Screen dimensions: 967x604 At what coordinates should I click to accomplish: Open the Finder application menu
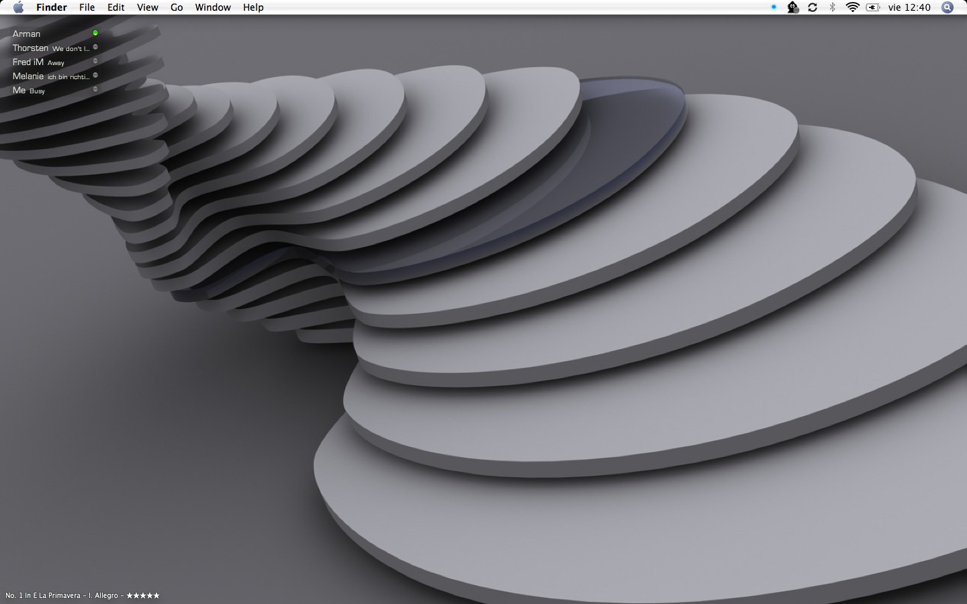coord(51,7)
